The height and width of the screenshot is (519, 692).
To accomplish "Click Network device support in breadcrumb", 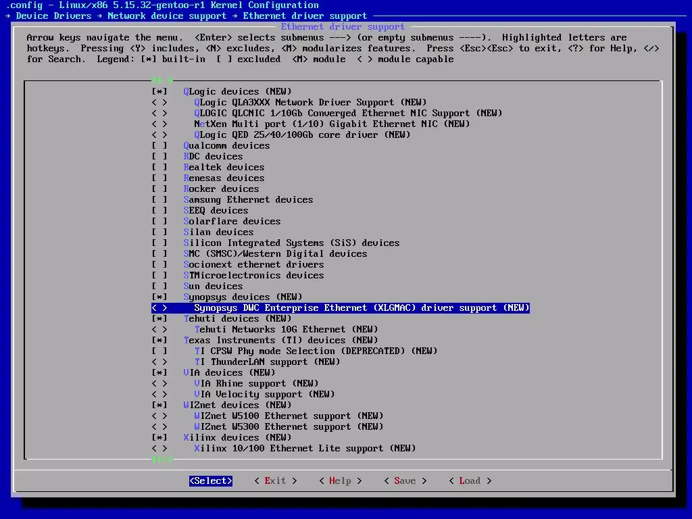I will [x=167, y=16].
